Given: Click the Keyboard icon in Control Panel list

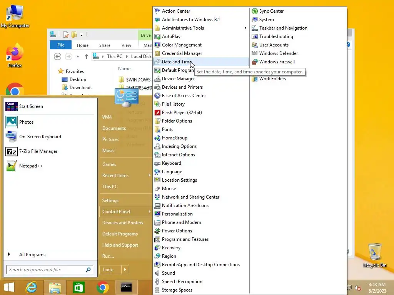Looking at the screenshot, I should point(157,163).
